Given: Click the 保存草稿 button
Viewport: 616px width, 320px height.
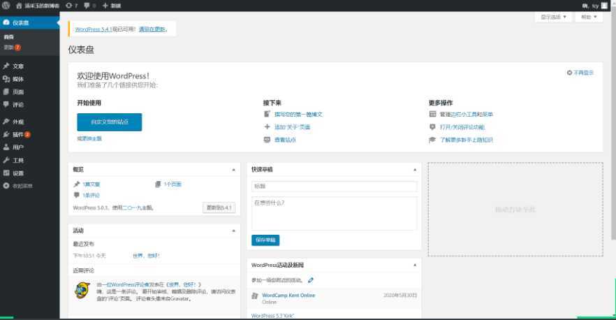Looking at the screenshot, I should click(265, 240).
